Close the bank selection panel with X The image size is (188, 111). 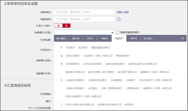[183, 38]
